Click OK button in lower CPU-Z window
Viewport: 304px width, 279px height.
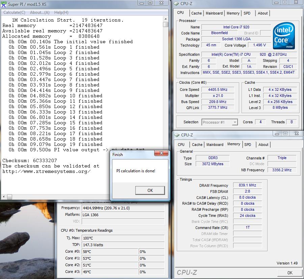[x=290, y=273]
